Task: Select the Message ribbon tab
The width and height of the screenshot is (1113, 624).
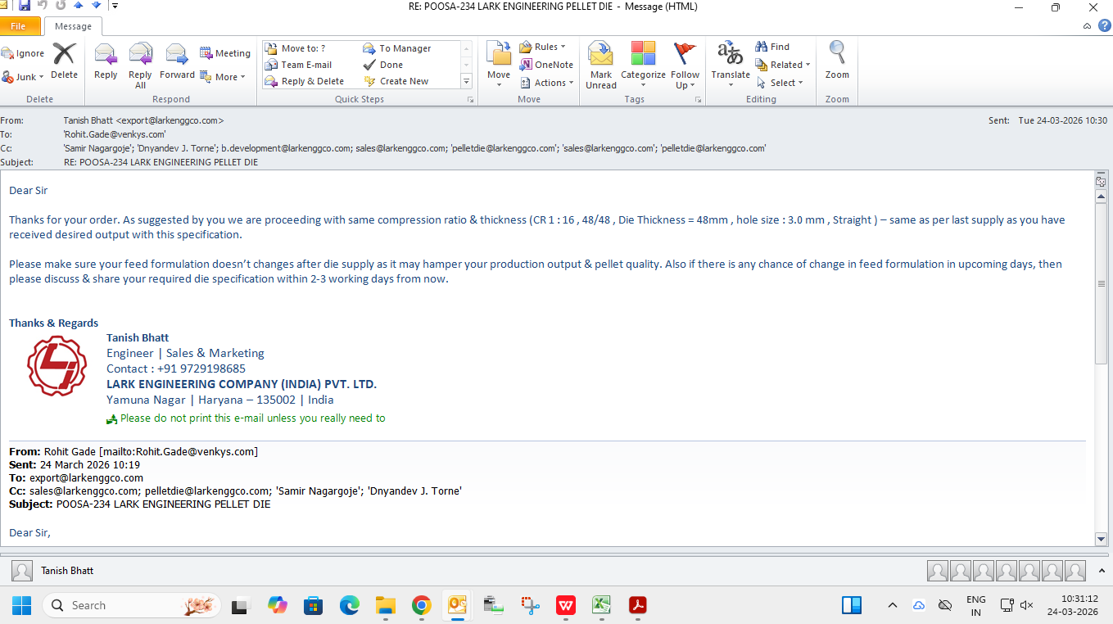Action: click(x=73, y=26)
